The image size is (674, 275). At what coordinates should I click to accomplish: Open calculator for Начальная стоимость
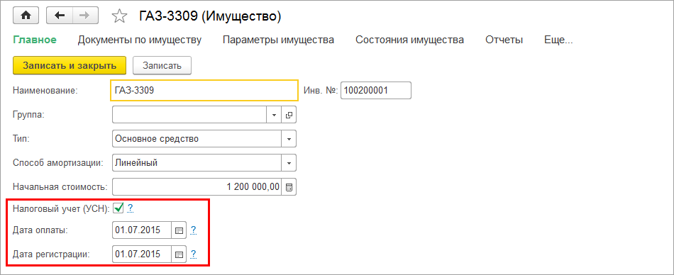coord(289,187)
